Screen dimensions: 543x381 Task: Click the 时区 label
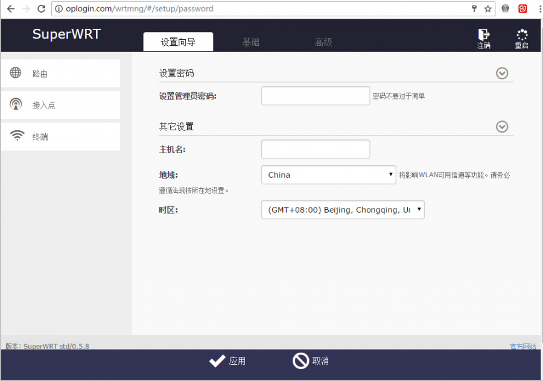168,210
